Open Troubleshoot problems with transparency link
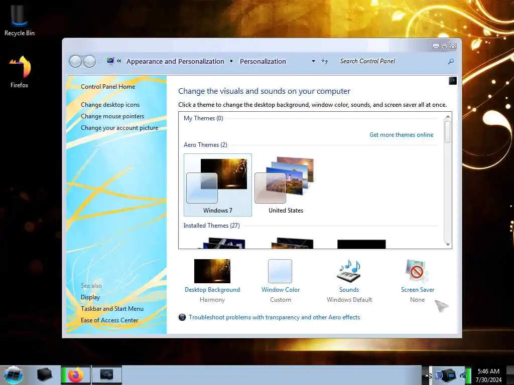 [x=275, y=317]
